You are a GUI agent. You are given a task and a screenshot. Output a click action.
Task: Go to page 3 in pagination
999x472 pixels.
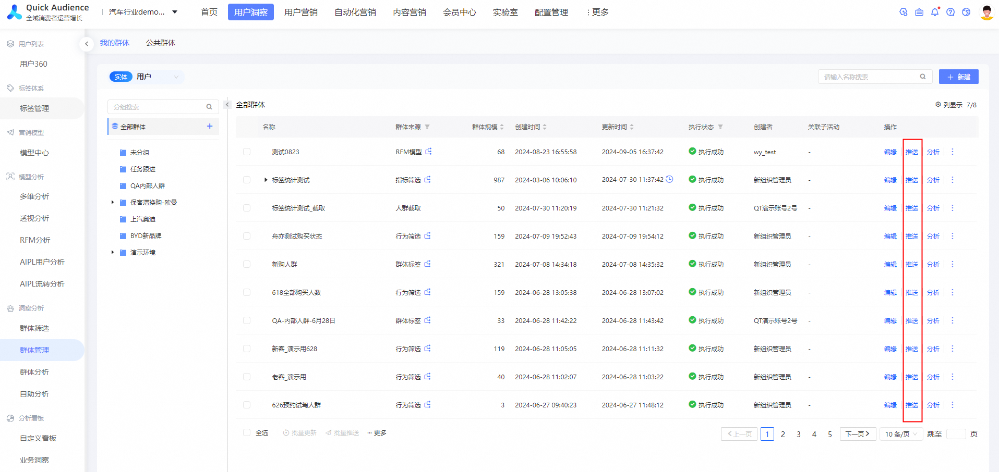coord(799,434)
